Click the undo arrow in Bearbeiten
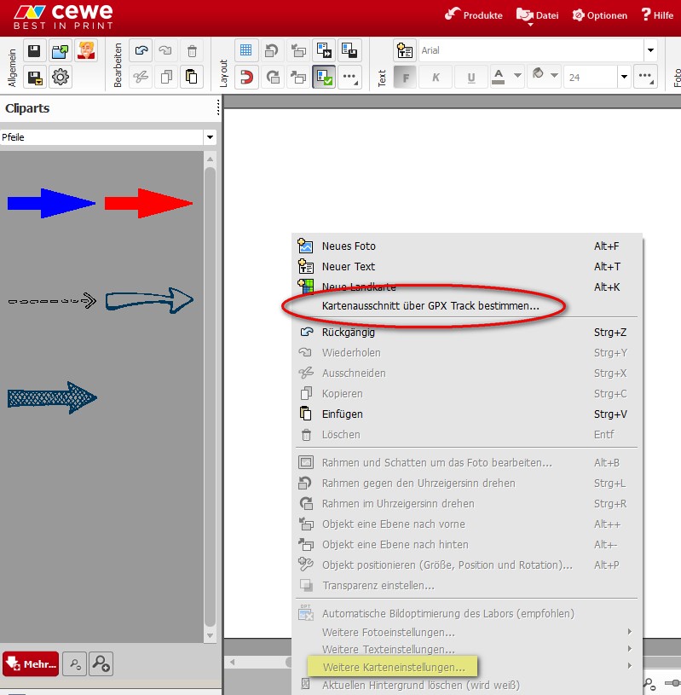 [x=141, y=51]
